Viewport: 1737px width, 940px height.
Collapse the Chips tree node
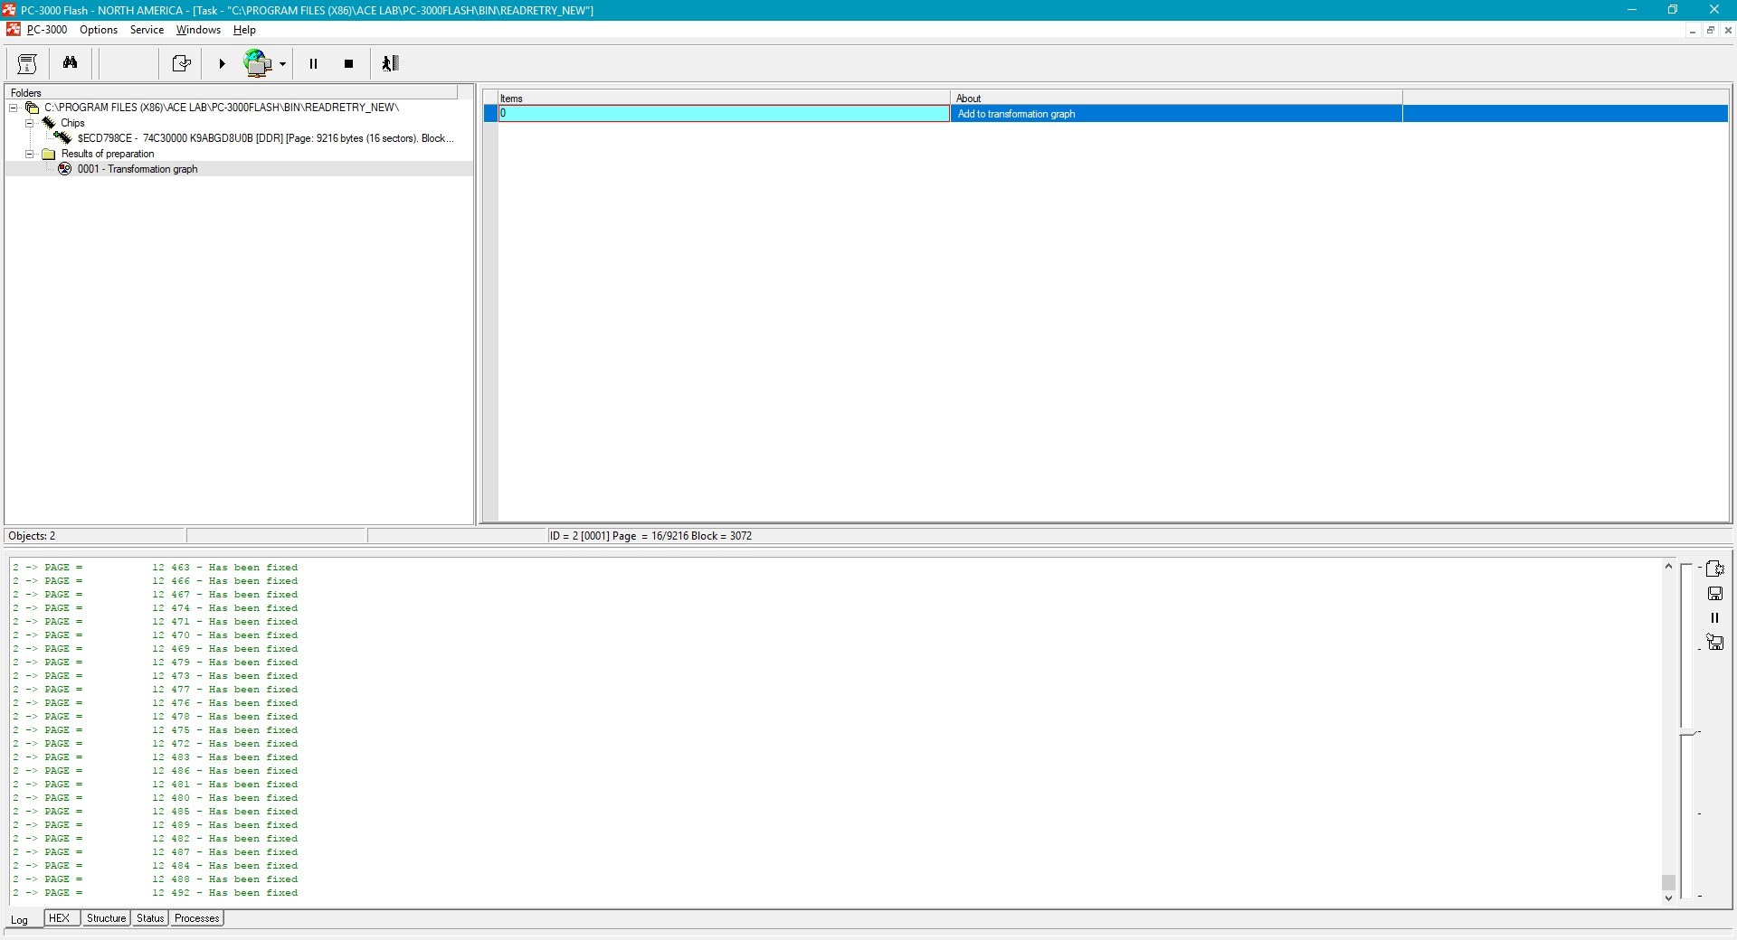pyautogui.click(x=30, y=123)
